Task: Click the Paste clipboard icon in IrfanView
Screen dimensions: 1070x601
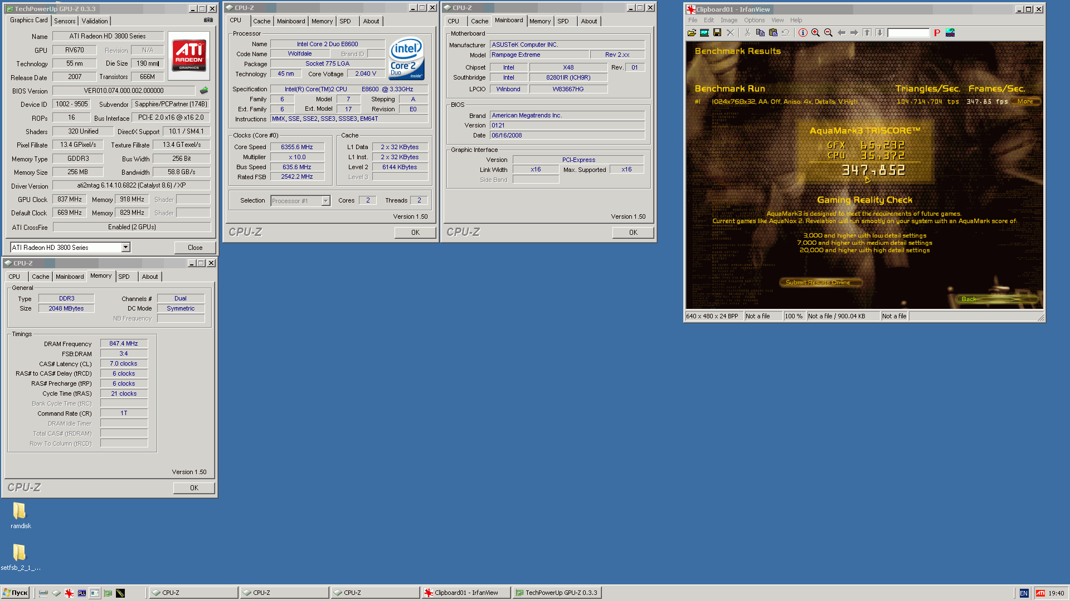Action: [773, 33]
